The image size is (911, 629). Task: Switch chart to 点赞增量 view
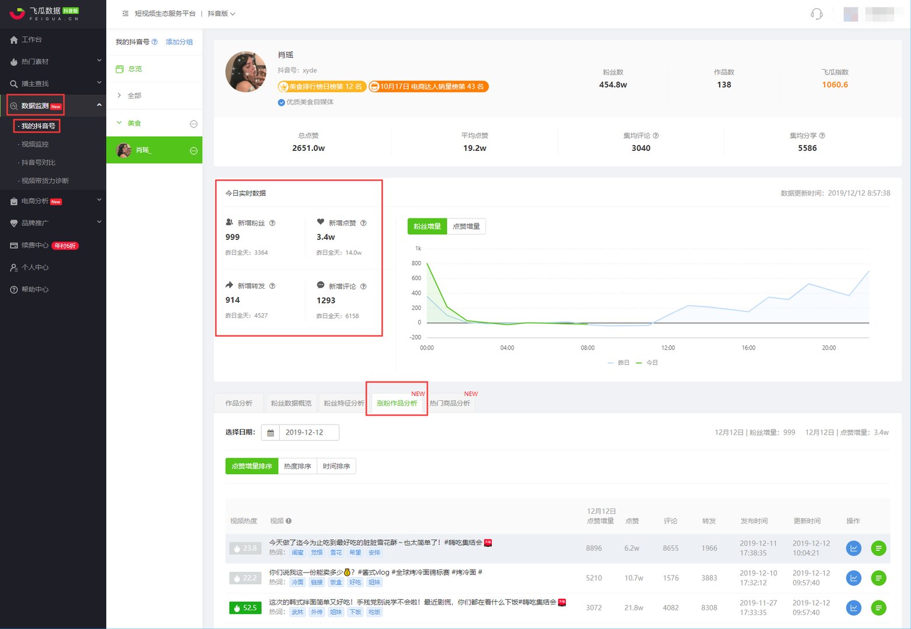(466, 227)
